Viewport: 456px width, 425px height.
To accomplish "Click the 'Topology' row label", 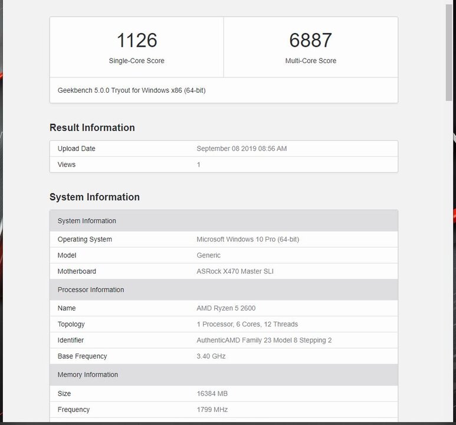I will pyautogui.click(x=71, y=325).
